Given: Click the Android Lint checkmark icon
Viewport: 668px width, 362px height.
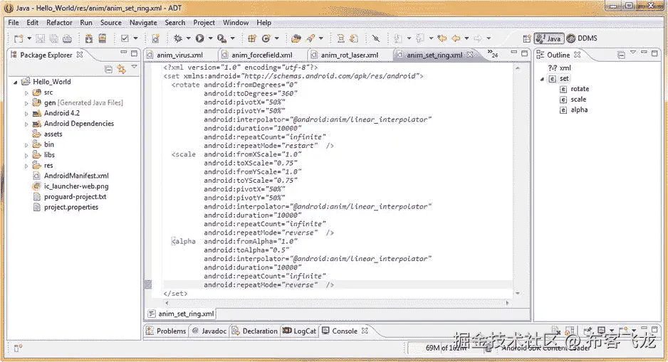Looking at the screenshot, I should tap(125, 38).
